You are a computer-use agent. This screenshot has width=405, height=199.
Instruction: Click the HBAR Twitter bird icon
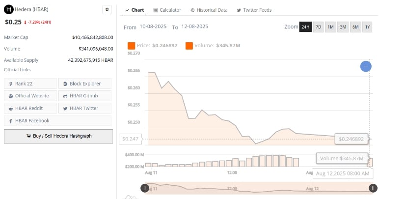point(65,108)
